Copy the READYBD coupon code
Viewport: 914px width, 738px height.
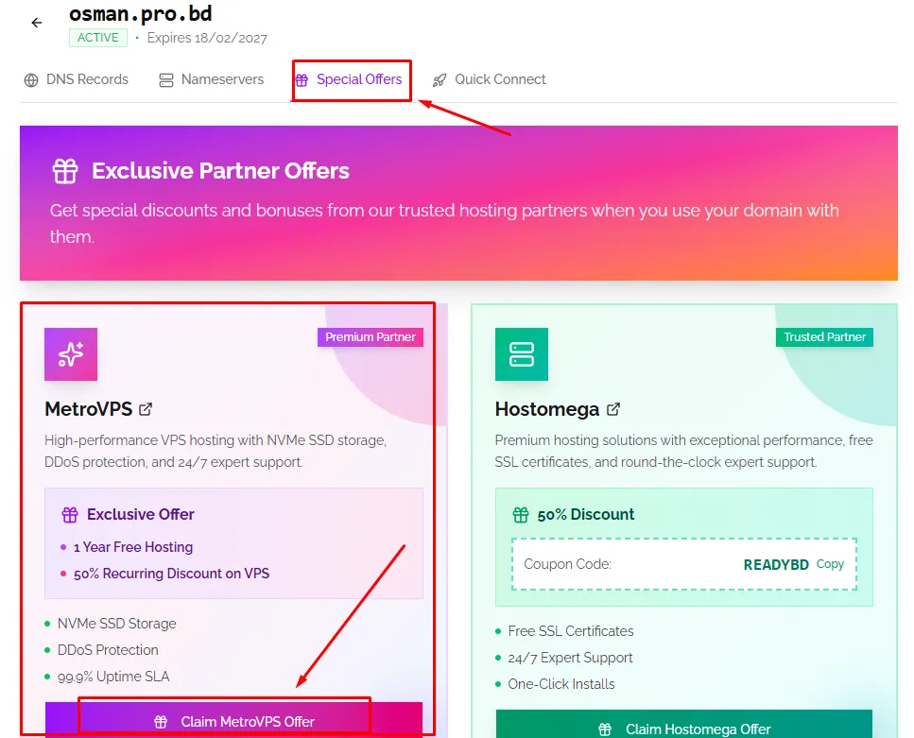(830, 564)
